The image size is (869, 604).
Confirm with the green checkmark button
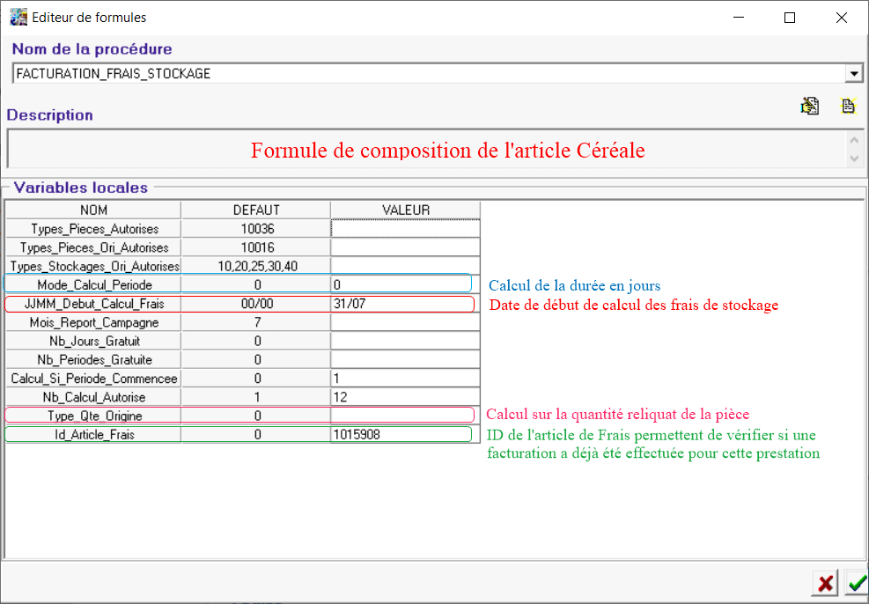pyautogui.click(x=855, y=583)
